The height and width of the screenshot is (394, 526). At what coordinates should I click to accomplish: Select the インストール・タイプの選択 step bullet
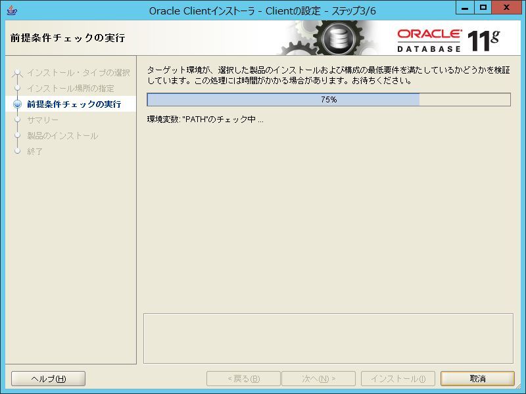tap(18, 73)
